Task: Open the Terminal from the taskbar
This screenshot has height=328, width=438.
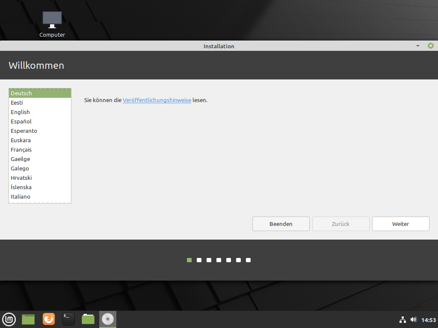Action: tap(68, 319)
